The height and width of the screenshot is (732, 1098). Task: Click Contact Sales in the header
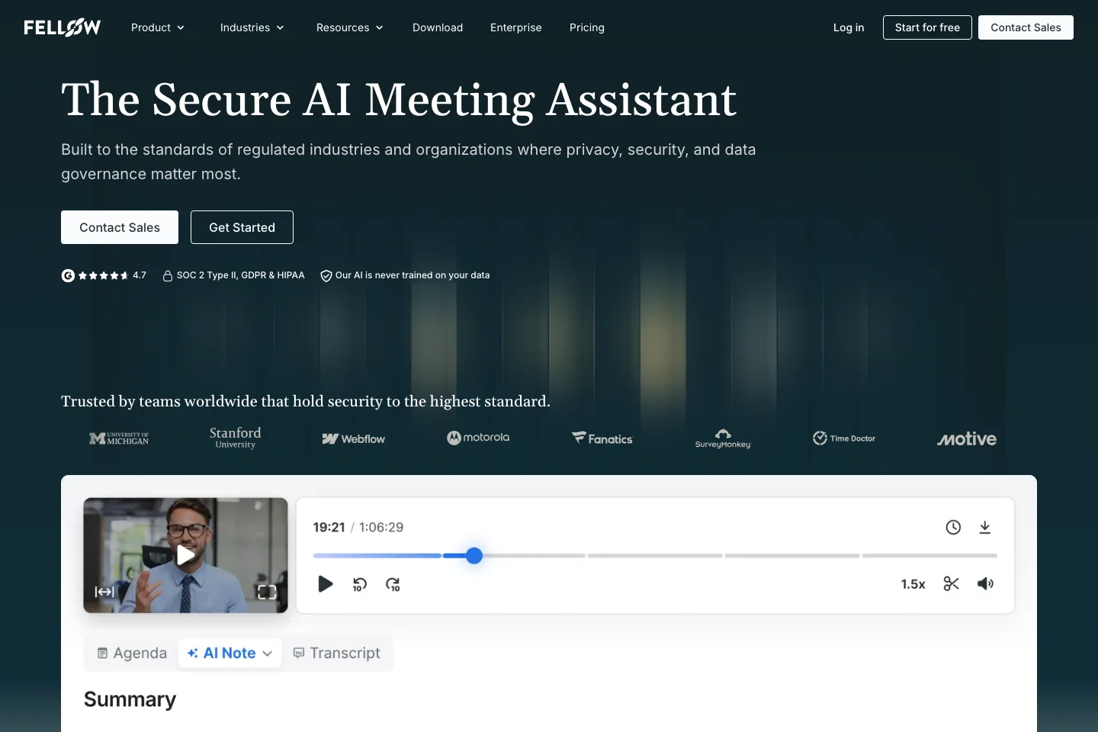1026,27
